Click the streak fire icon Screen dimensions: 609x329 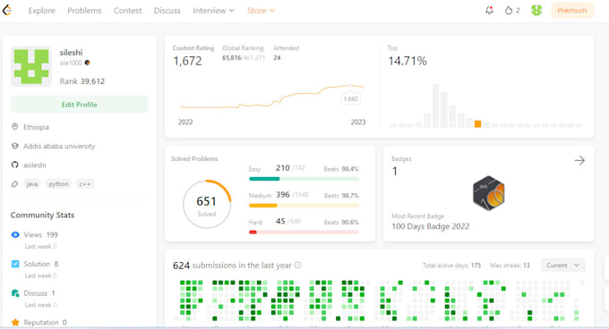click(x=509, y=11)
